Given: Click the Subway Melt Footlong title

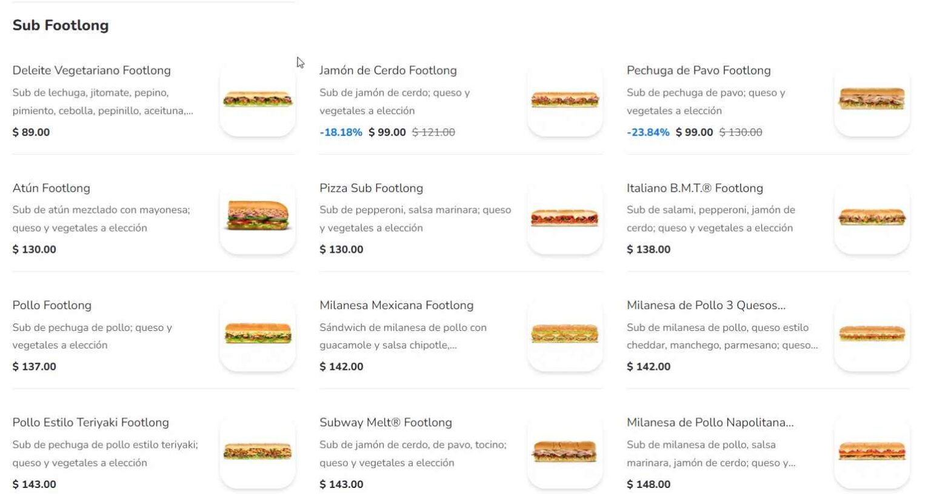Looking at the screenshot, I should [385, 422].
